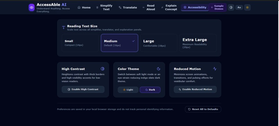Click the 'Scale text across all simplifier' description
This screenshot has width=279, height=126.
coord(105,30)
